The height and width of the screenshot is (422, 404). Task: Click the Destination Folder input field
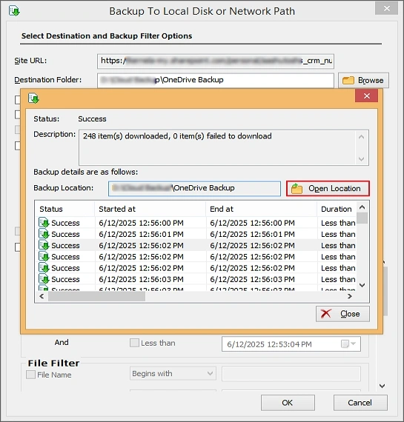coord(216,80)
